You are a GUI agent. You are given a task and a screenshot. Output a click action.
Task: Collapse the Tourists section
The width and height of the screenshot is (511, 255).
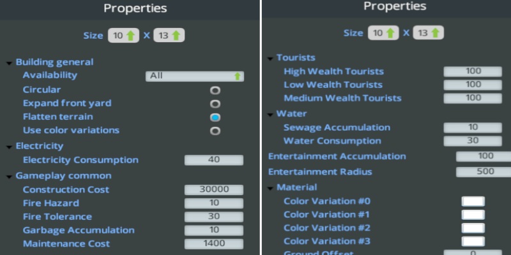click(x=270, y=59)
